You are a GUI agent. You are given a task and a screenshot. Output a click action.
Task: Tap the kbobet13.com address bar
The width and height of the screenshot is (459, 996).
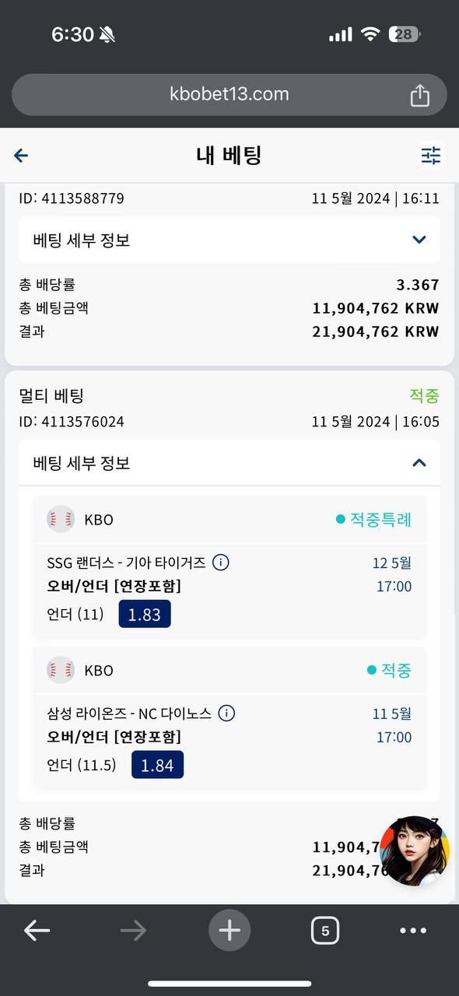[x=229, y=95]
